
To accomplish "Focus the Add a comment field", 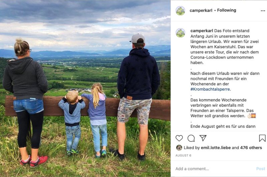I will tap(215, 169).
